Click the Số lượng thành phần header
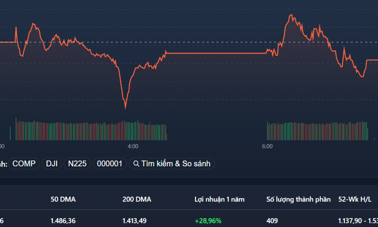Image resolution: width=378 pixels, height=227 pixels. coord(298,199)
